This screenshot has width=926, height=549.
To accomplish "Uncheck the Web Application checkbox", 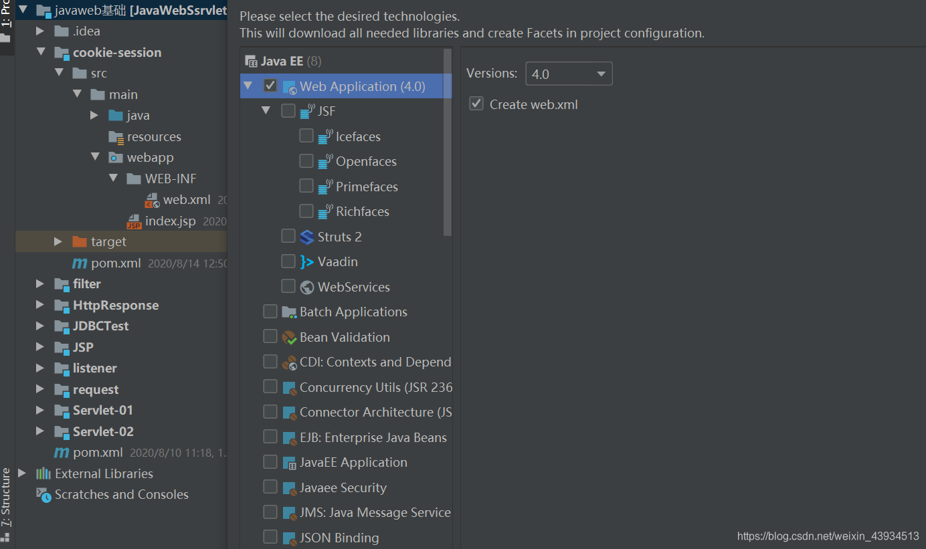I will (270, 86).
